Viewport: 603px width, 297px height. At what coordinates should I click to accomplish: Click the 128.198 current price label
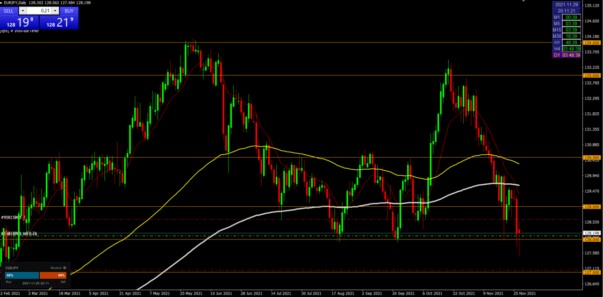[592, 233]
